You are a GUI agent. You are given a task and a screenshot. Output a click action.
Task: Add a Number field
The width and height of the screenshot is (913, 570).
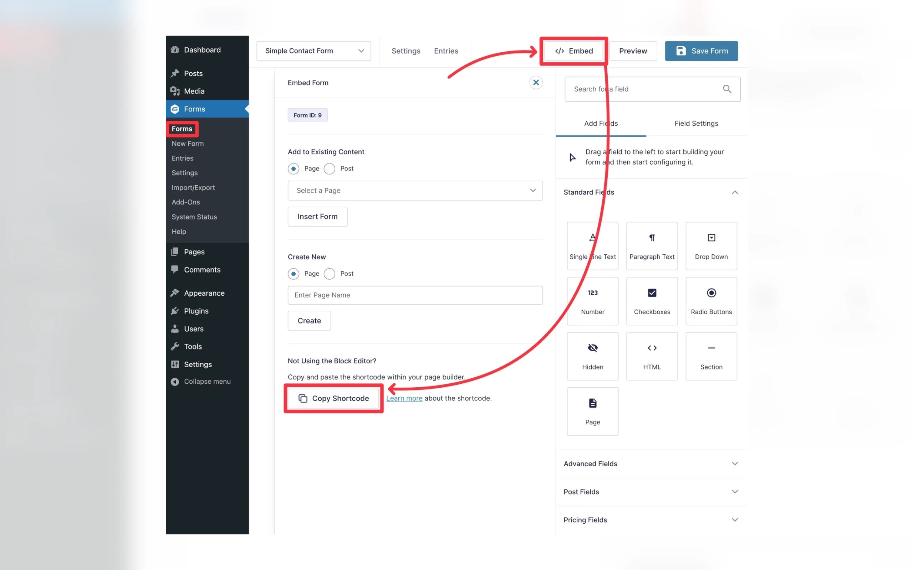pos(593,301)
